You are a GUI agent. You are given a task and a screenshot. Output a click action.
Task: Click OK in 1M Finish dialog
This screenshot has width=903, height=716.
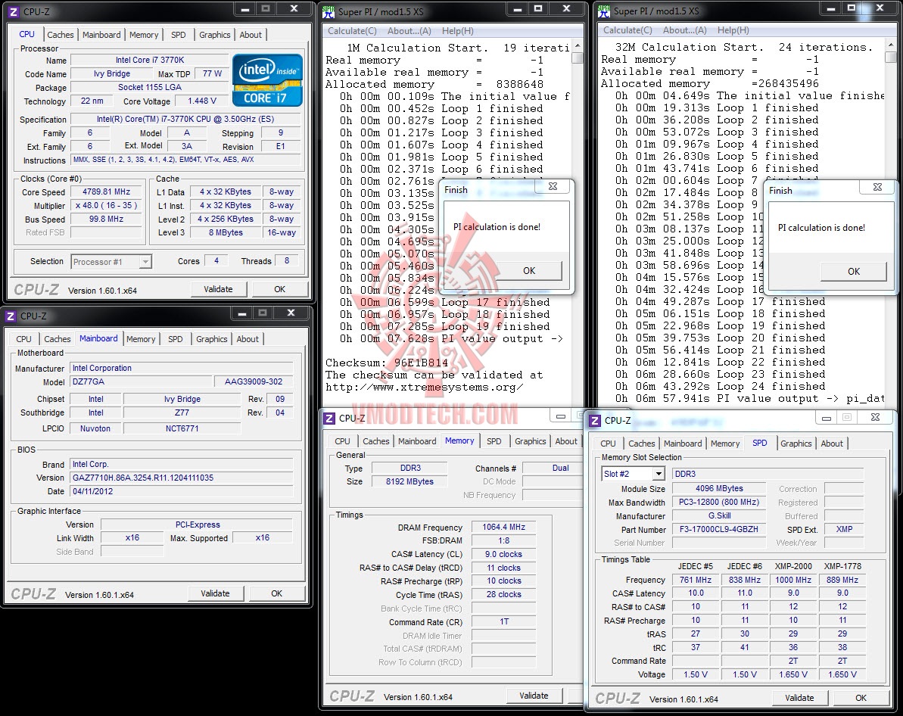tap(529, 271)
